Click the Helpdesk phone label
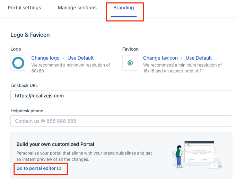The image size is (236, 183). click(x=27, y=111)
